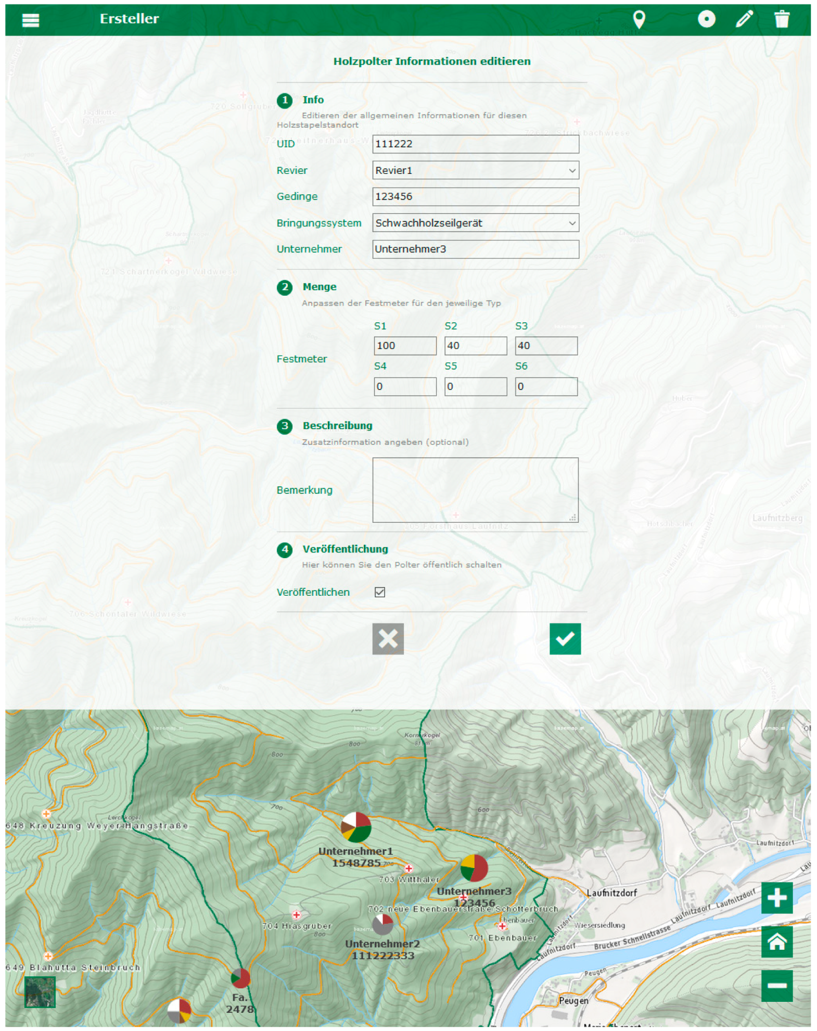This screenshot has width=817, height=1031.
Task: Click the pie marker below Fa. 2478
Action: pos(178,1010)
